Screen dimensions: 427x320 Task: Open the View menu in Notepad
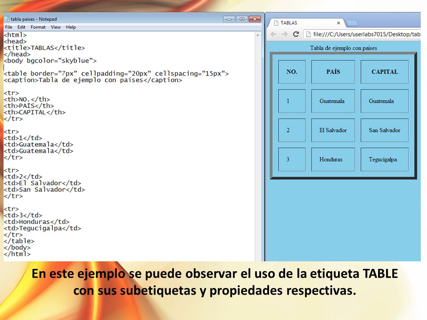pyautogui.click(x=56, y=27)
